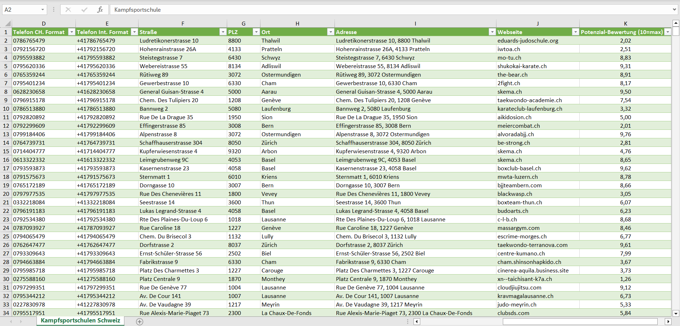This screenshot has width=680, height=326.
Task: Open the Ort column filter dropdown
Action: tap(331, 32)
